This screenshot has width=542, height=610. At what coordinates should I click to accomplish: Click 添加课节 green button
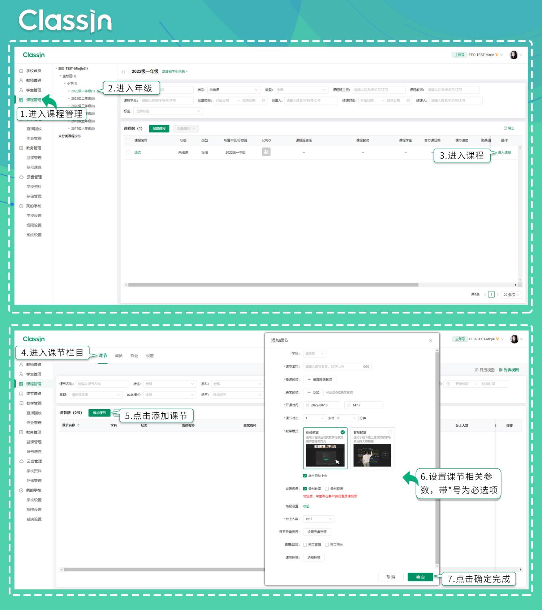[x=99, y=413]
